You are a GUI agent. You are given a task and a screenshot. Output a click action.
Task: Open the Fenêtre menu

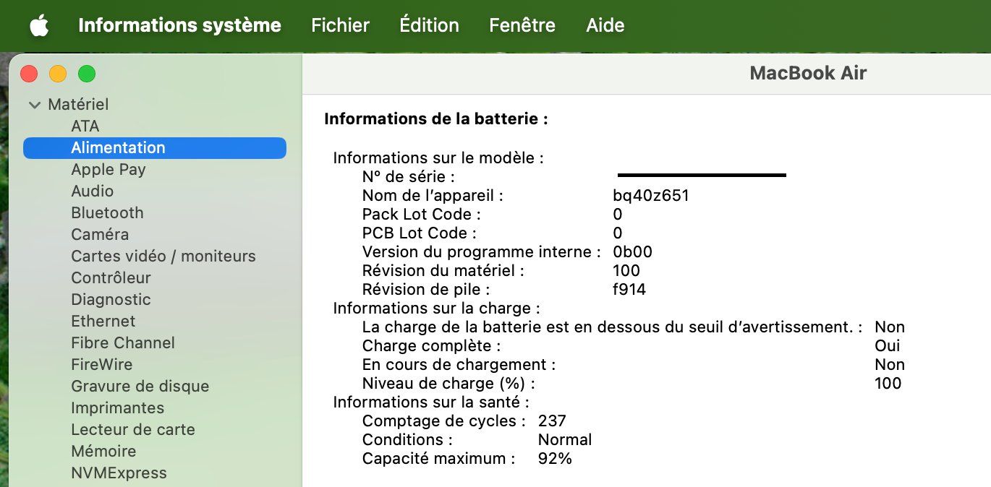coord(522,25)
